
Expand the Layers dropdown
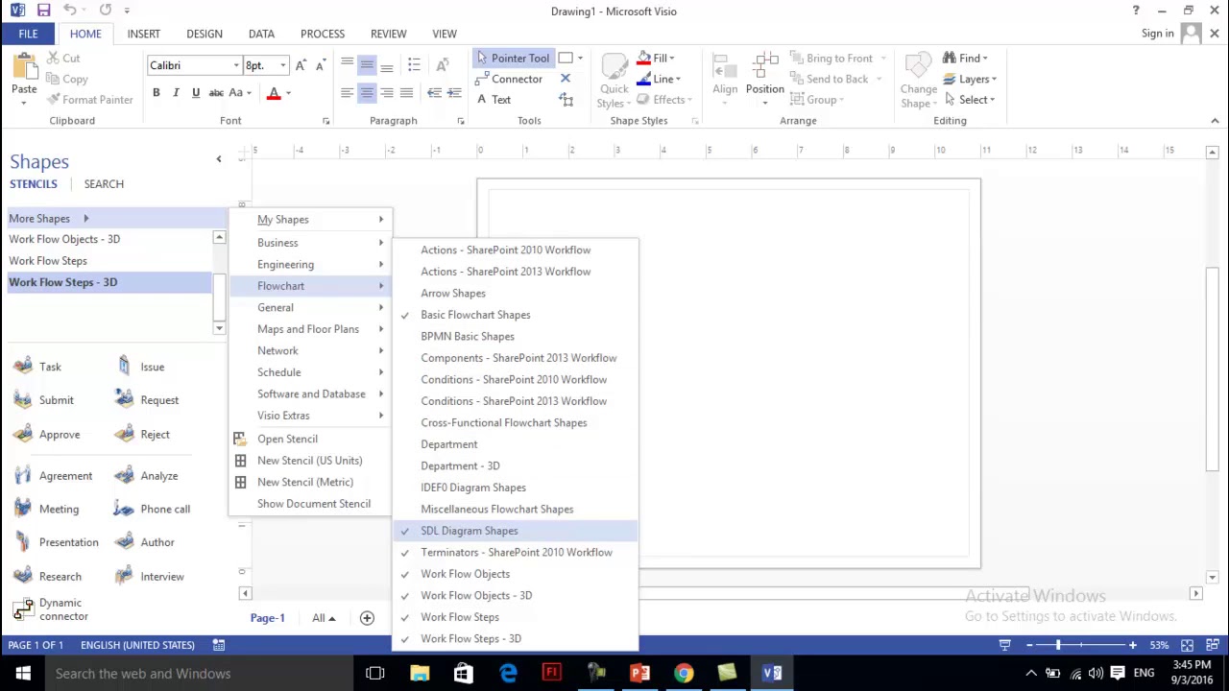click(994, 80)
